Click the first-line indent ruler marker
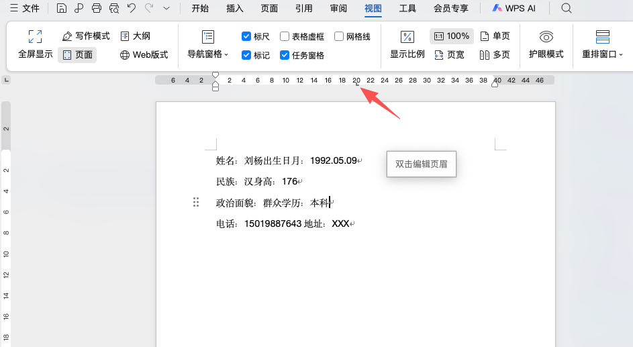This screenshot has height=347, width=633. (215, 75)
